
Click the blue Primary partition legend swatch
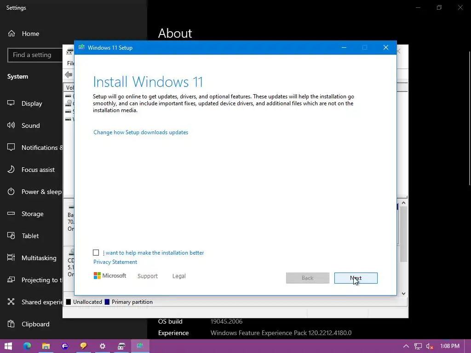[x=107, y=302]
